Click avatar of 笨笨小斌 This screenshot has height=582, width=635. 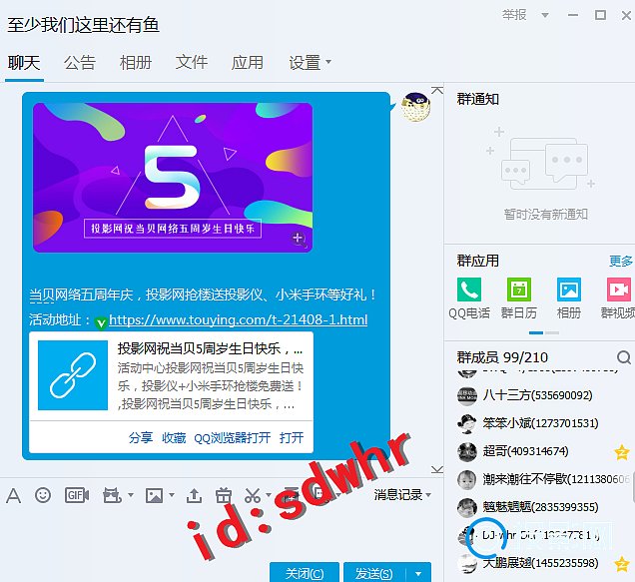467,424
